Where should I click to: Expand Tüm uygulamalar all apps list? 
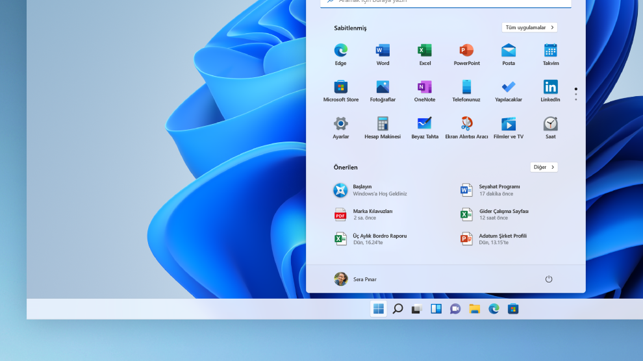(x=529, y=27)
